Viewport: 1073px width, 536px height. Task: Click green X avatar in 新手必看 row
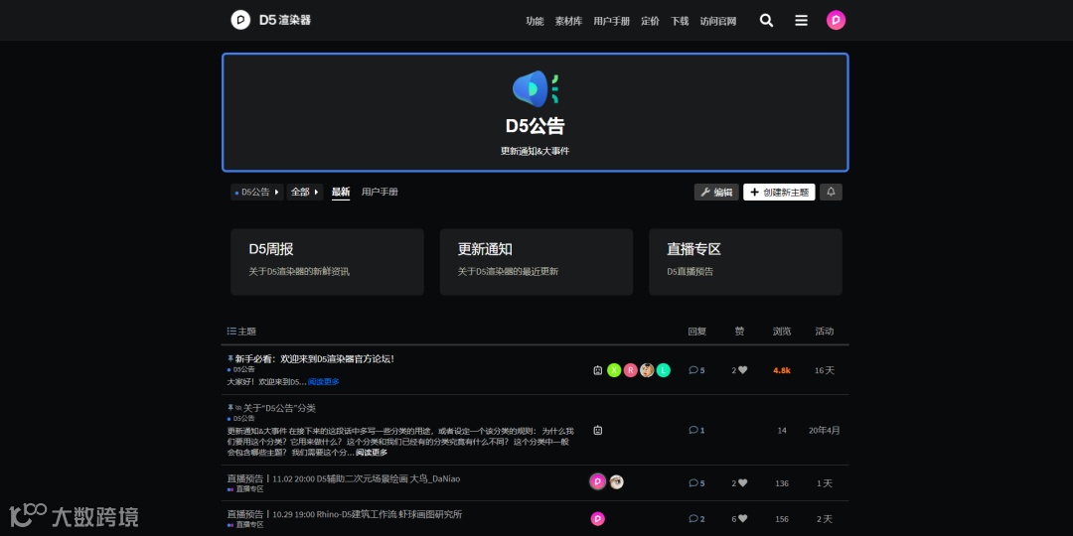point(614,370)
